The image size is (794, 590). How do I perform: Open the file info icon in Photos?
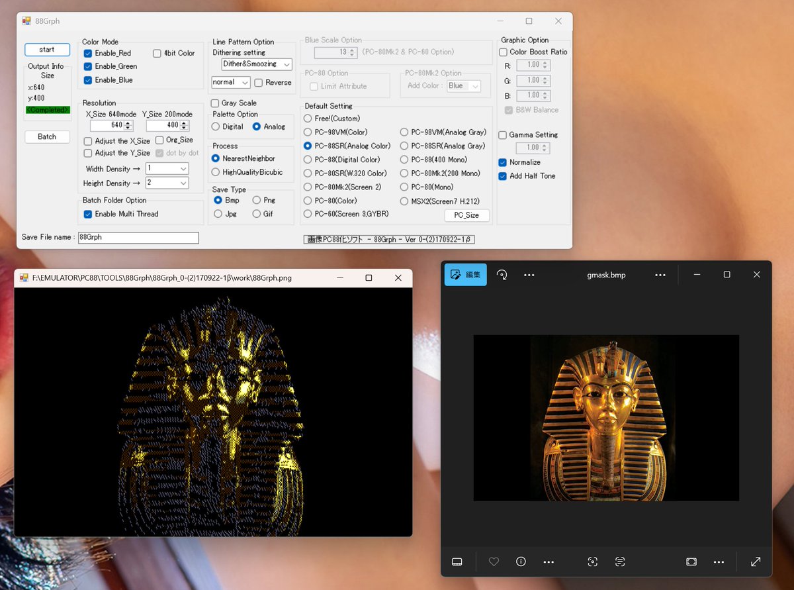[x=521, y=562]
